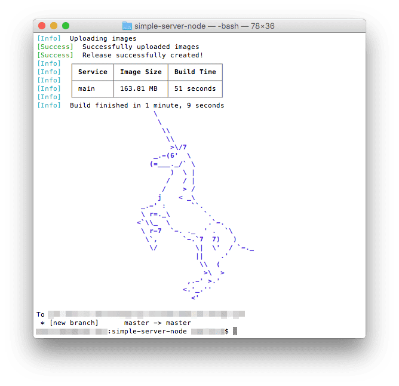Click the Service table header
The image size is (399, 386).
pyautogui.click(x=93, y=72)
